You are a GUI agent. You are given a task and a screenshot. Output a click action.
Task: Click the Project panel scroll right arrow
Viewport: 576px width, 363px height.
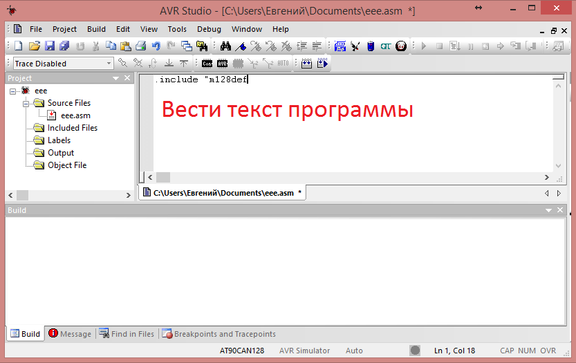click(128, 196)
